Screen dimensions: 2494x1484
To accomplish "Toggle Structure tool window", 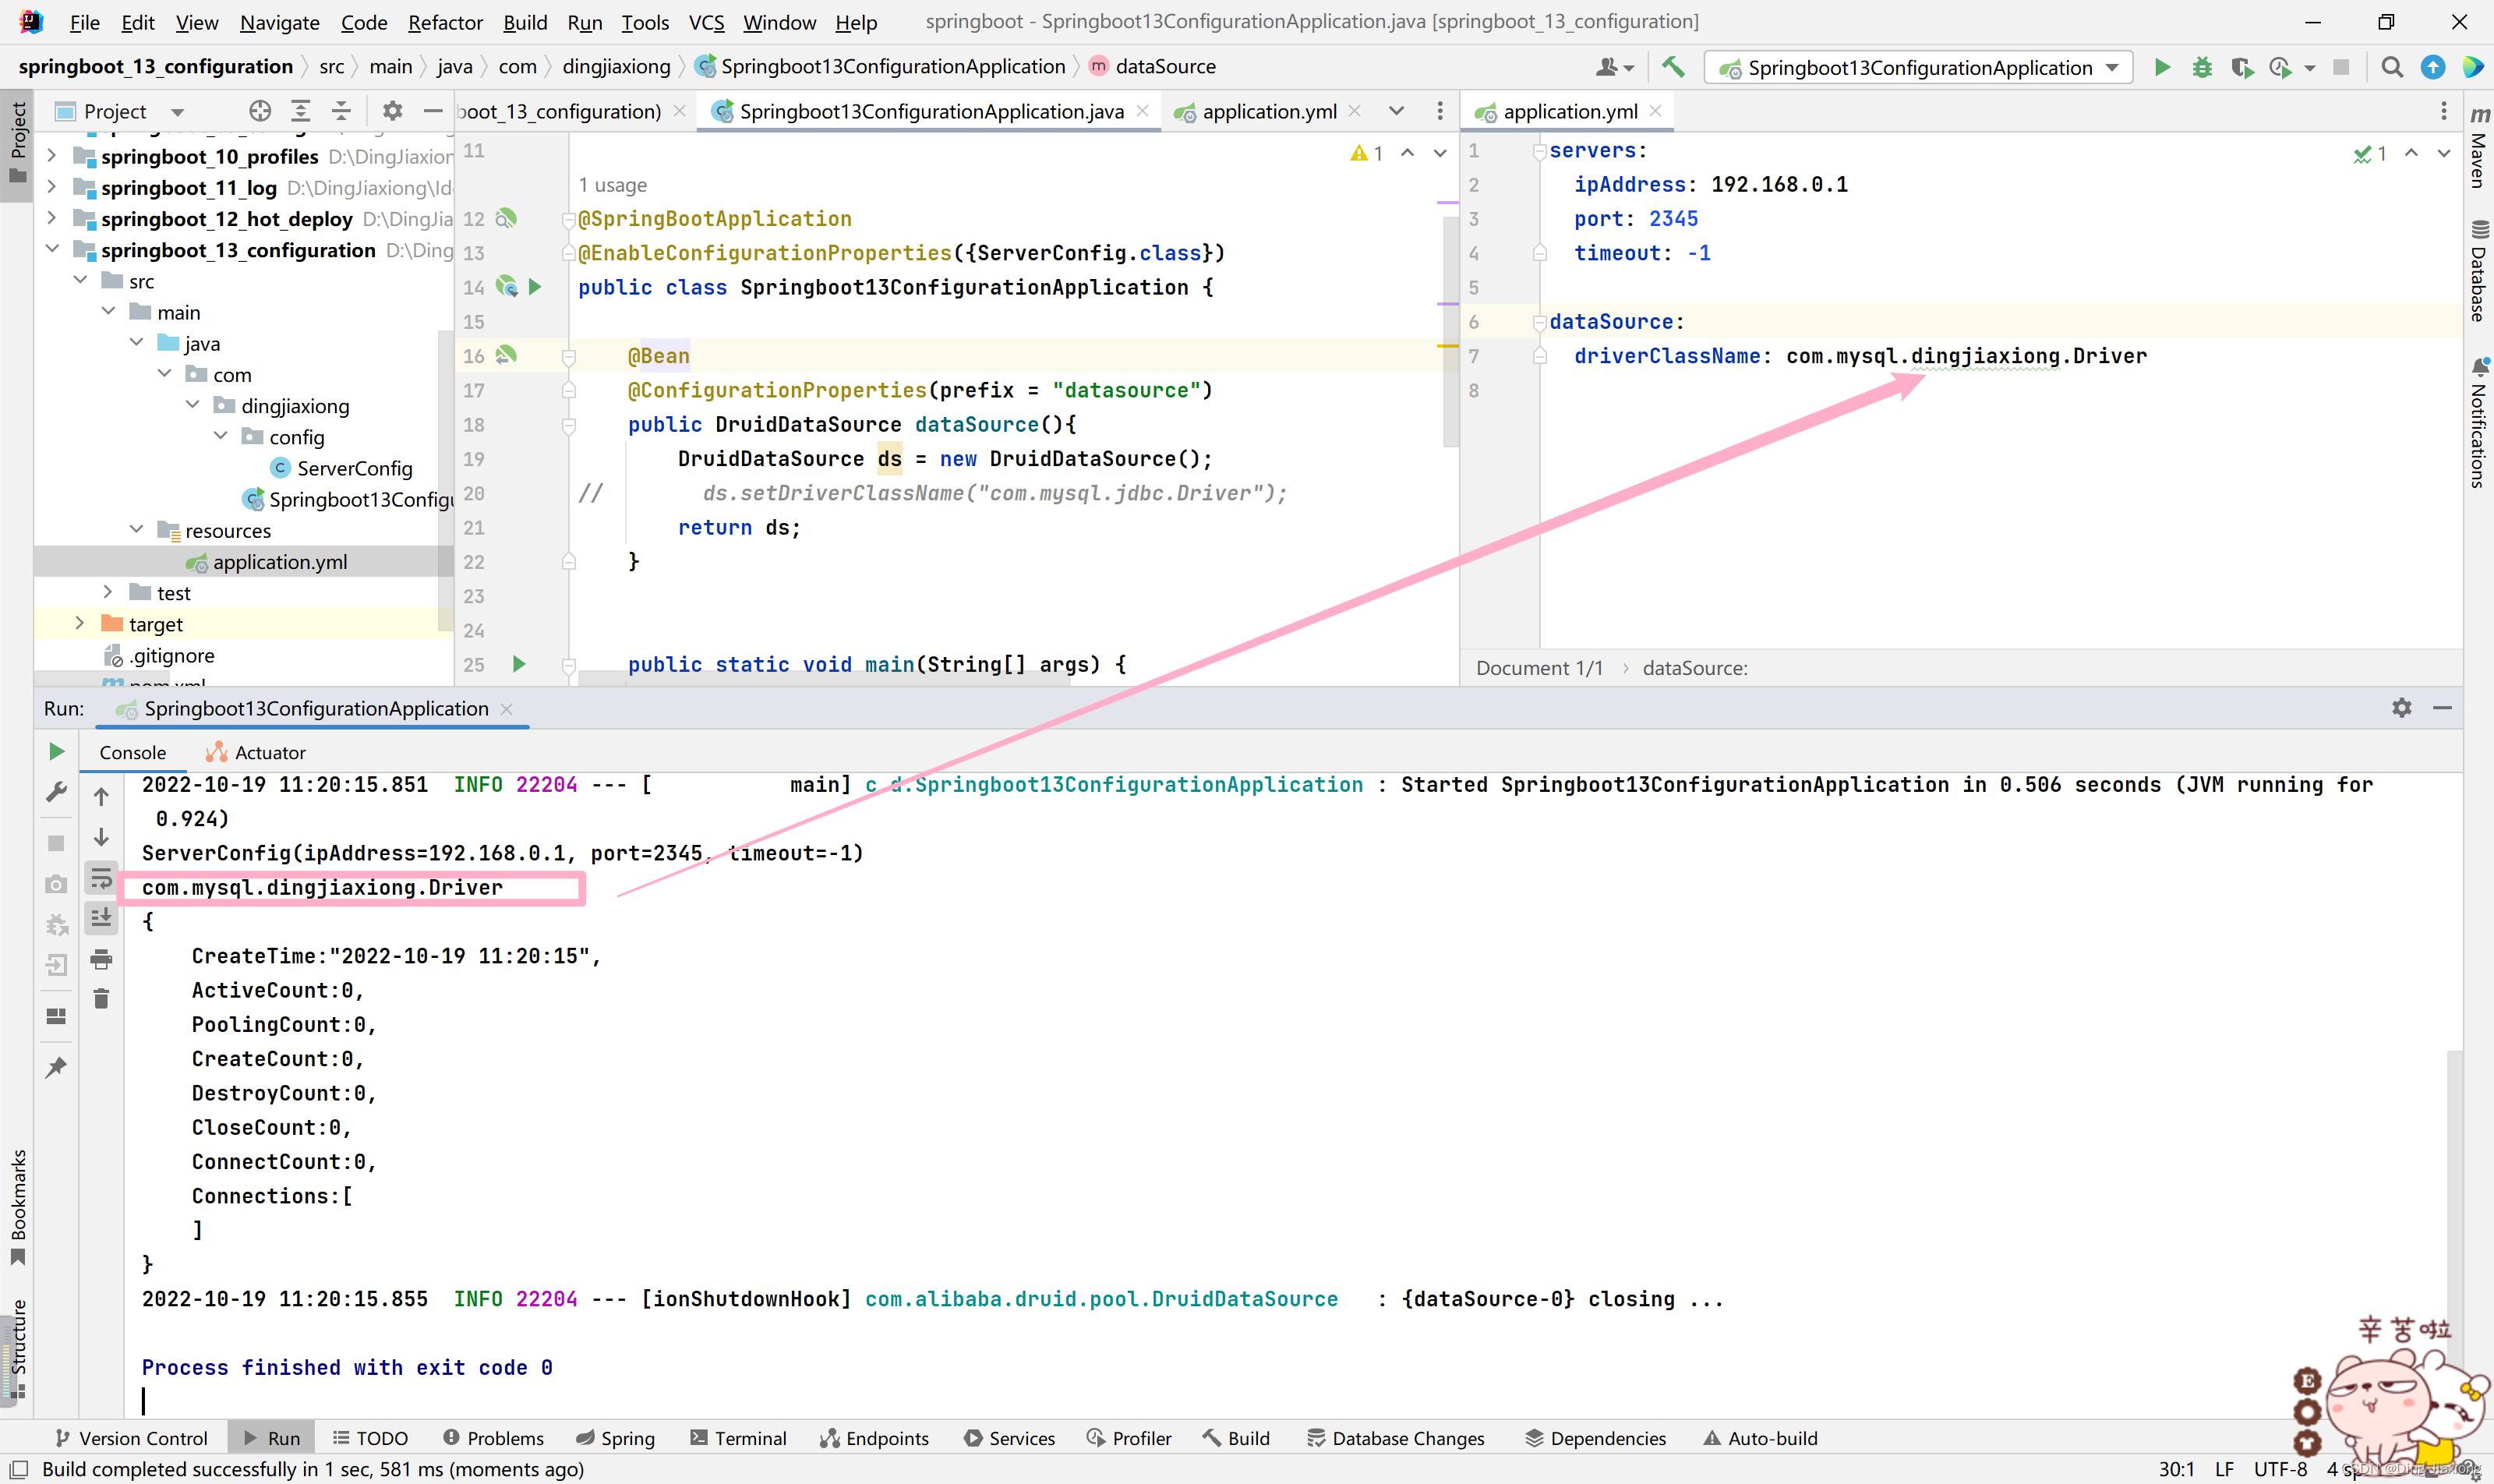I will (x=17, y=1348).
